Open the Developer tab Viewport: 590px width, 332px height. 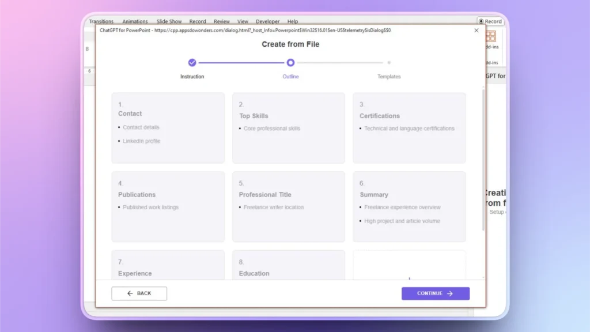pyautogui.click(x=267, y=21)
